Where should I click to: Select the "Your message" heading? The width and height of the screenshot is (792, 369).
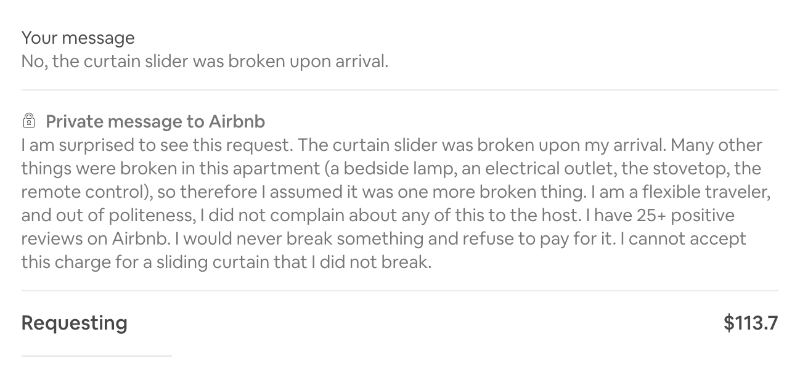coord(78,38)
